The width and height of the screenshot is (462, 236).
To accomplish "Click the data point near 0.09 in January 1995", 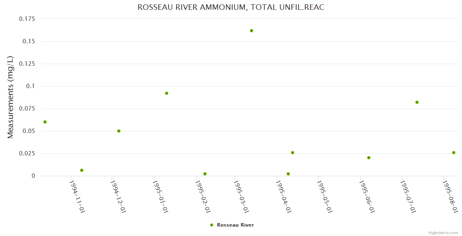I will pos(167,93).
